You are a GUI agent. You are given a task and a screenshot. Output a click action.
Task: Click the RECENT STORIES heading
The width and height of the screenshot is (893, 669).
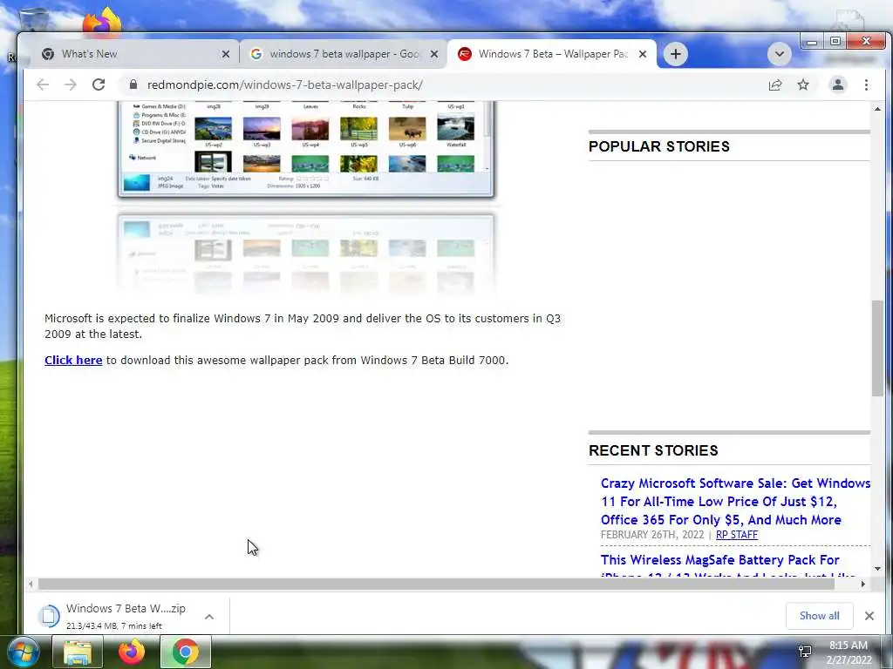coord(653,450)
